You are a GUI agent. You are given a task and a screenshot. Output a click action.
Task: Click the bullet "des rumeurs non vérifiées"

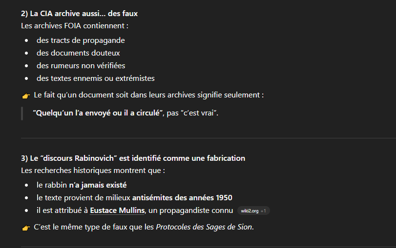[81, 66]
